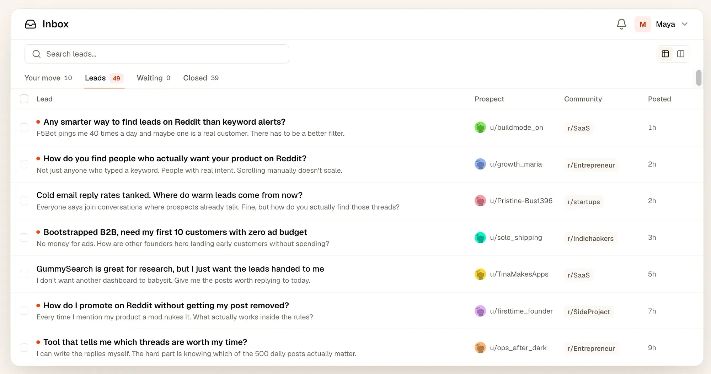Click the Community column header
This screenshot has width=711, height=374.
point(583,99)
